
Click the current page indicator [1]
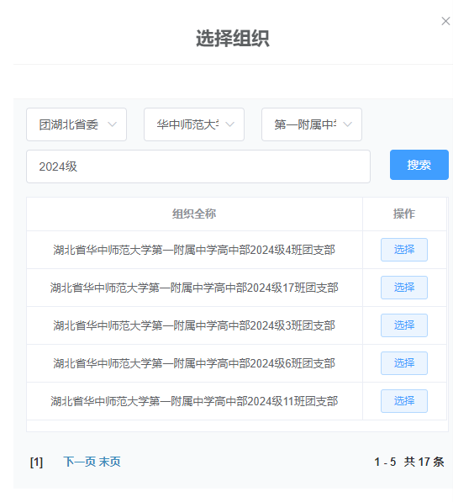tap(36, 462)
